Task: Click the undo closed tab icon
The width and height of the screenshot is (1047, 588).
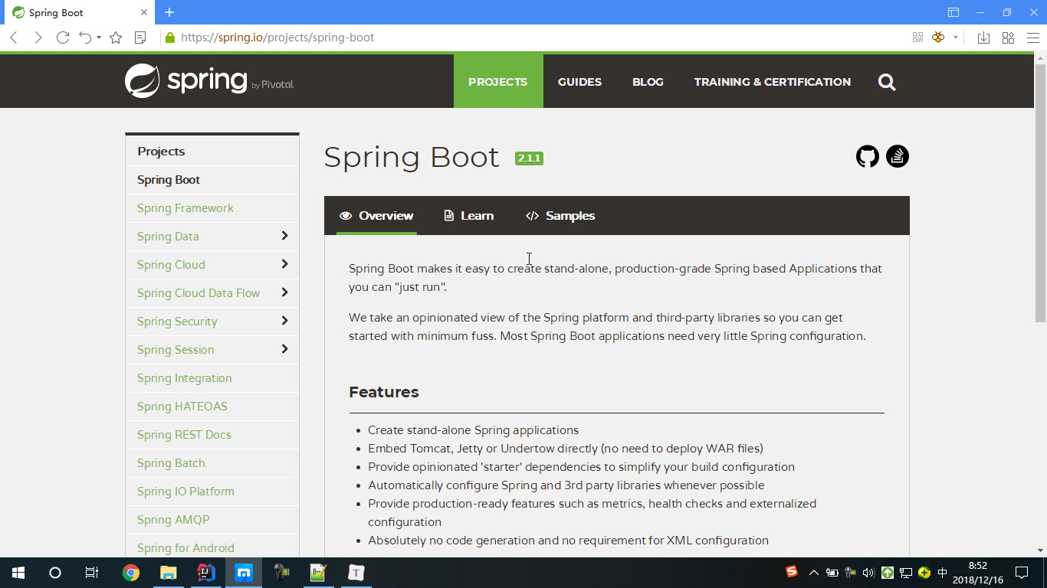Action: pyautogui.click(x=86, y=38)
